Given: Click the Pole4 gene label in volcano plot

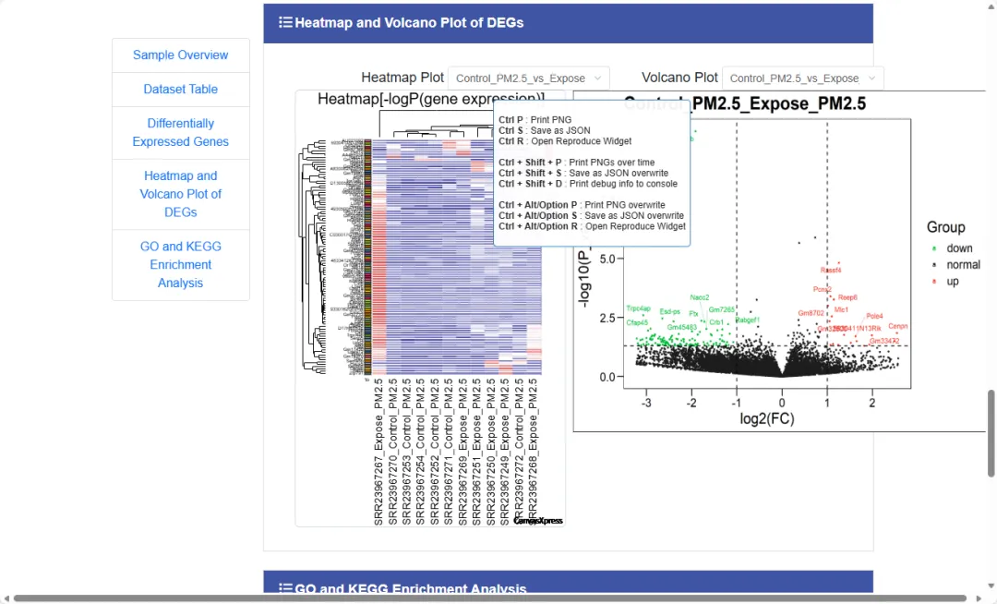Looking at the screenshot, I should 875,317.
